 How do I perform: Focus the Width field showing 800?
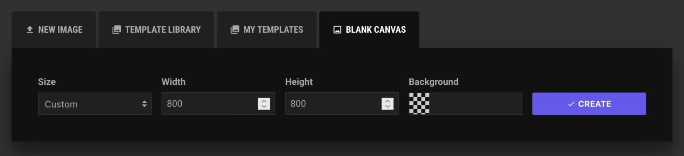coord(208,104)
